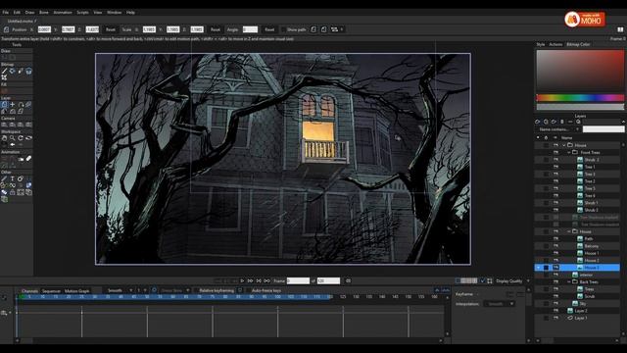
Task: Click the Delete Layer trash icon
Action: click(x=561, y=122)
